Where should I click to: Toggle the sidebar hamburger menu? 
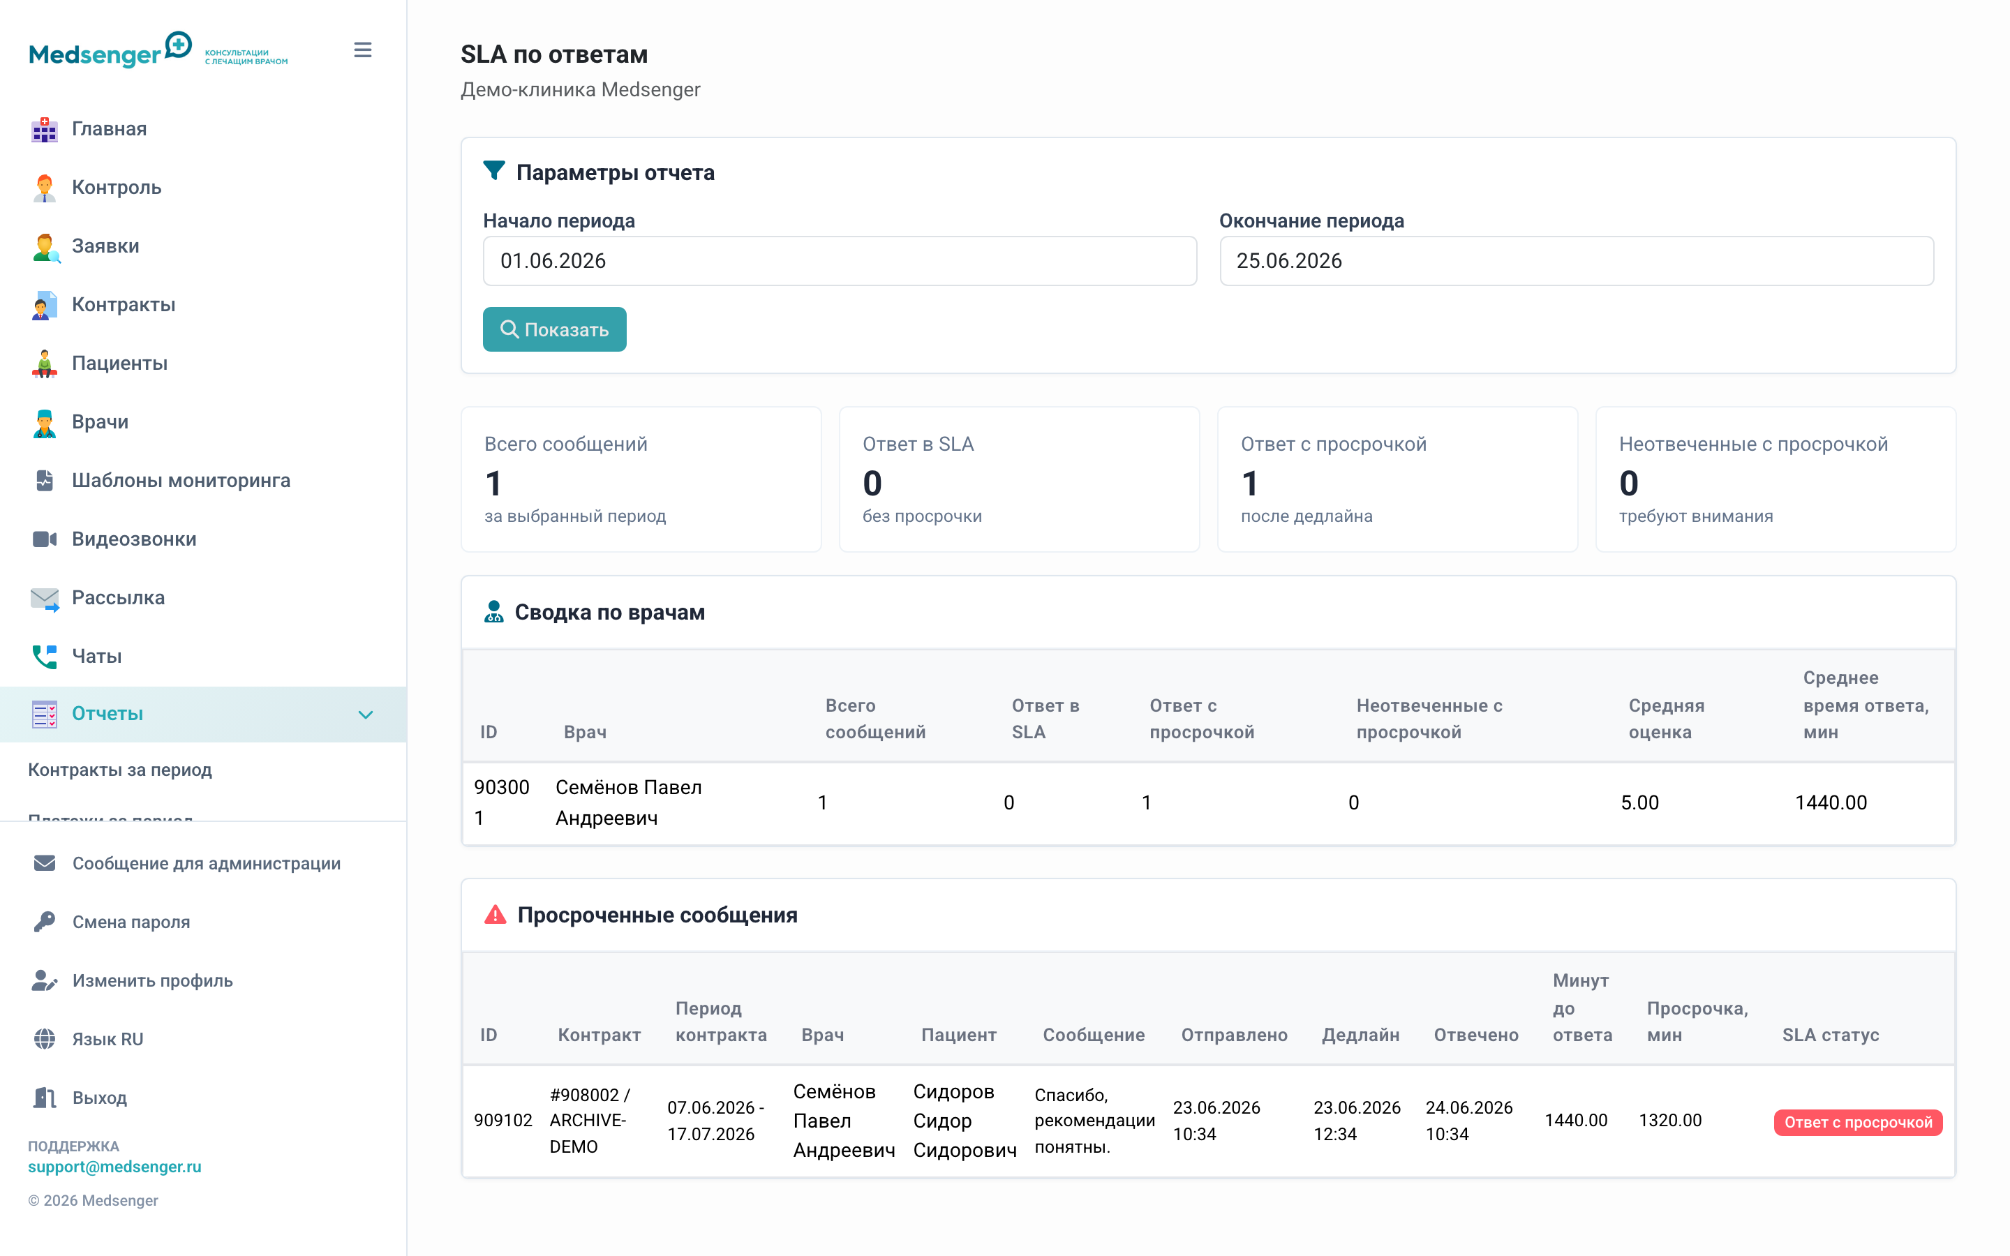363,50
